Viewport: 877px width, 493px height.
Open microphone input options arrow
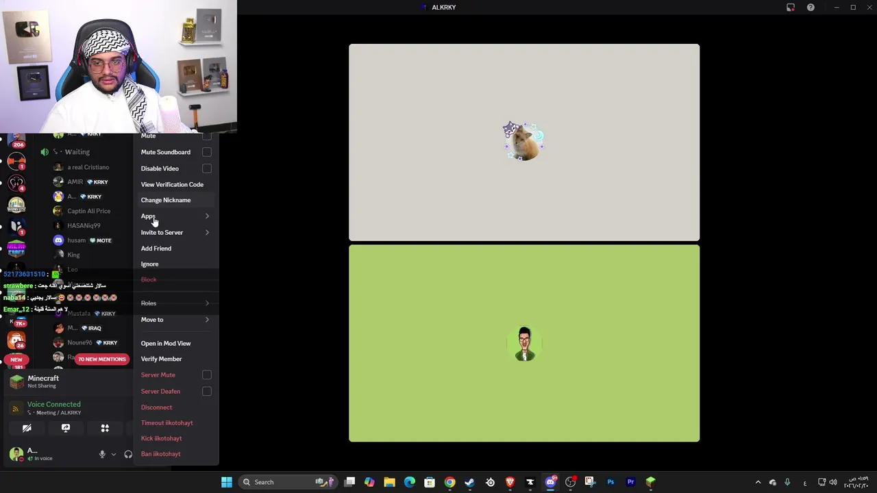pyautogui.click(x=114, y=454)
